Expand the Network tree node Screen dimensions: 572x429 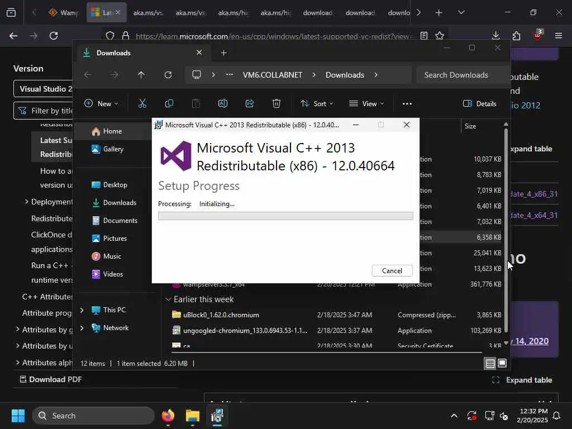[82, 327]
